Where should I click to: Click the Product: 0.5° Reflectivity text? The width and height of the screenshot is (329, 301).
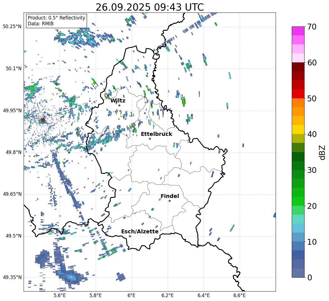click(56, 18)
